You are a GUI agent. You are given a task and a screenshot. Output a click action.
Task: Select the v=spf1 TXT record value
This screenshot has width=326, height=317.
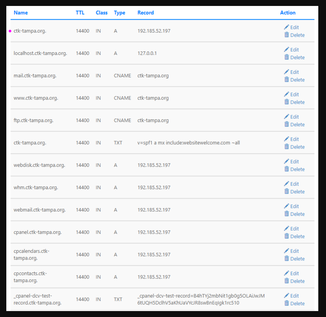[x=189, y=143]
